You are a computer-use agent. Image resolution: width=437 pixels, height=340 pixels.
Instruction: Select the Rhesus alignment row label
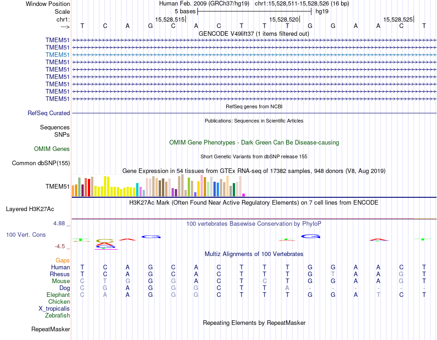pos(60,274)
